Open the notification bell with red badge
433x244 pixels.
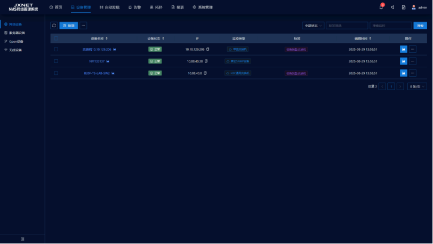pos(381,7)
